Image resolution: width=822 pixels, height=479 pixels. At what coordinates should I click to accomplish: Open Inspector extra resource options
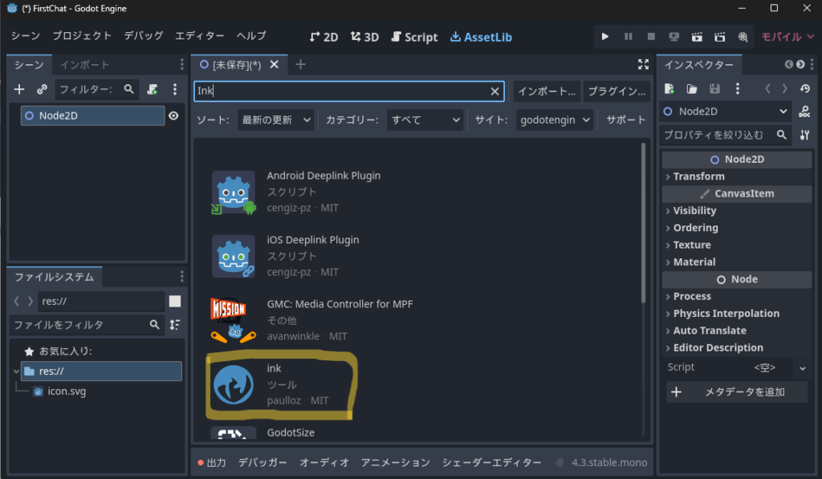(738, 89)
